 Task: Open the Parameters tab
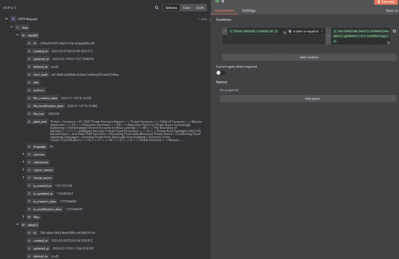coord(224,10)
